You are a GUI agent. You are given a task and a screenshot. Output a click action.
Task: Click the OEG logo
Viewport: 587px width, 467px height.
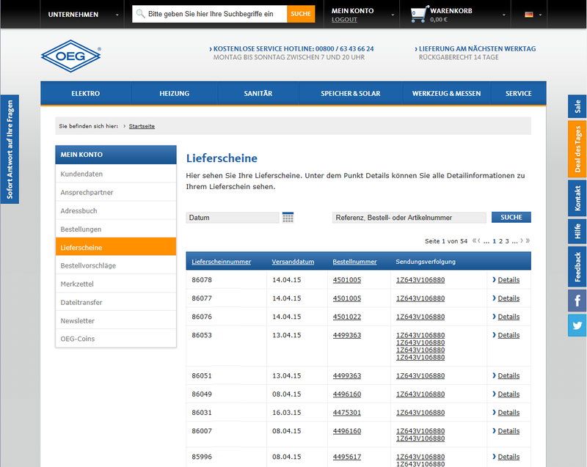70,56
